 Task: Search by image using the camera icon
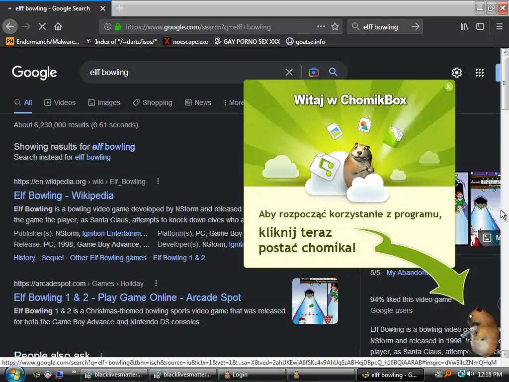313,72
